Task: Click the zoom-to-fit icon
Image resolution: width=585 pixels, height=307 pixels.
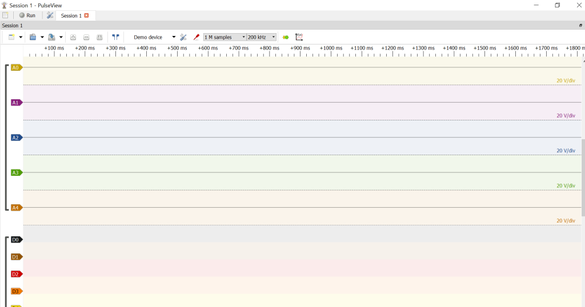Action: (99, 37)
